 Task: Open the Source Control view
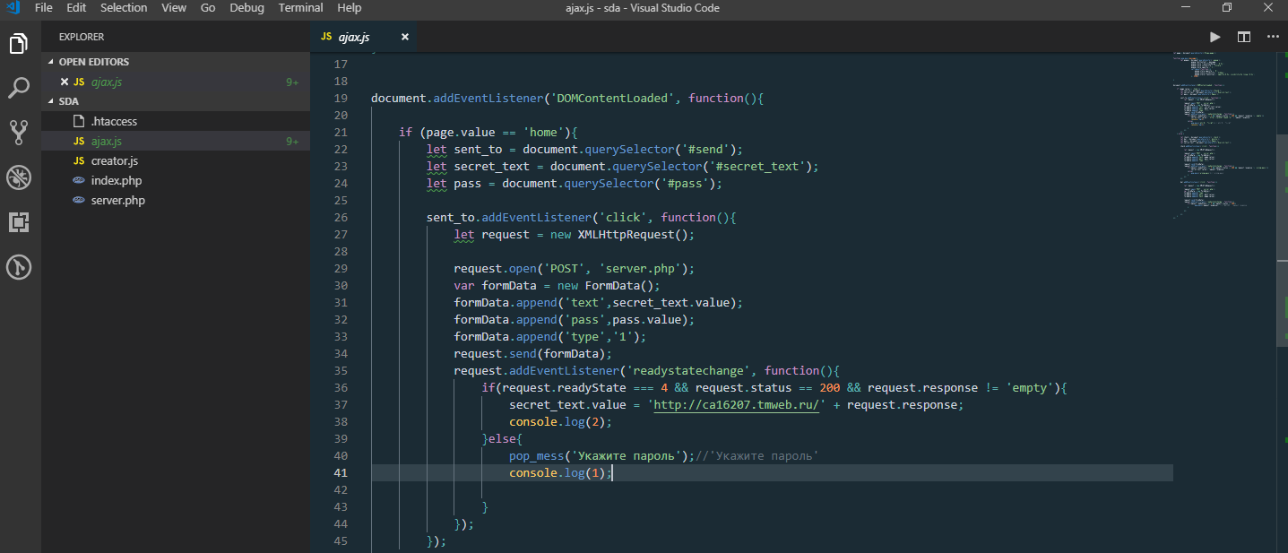[20, 133]
